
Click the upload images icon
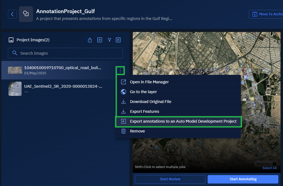(x=90, y=40)
